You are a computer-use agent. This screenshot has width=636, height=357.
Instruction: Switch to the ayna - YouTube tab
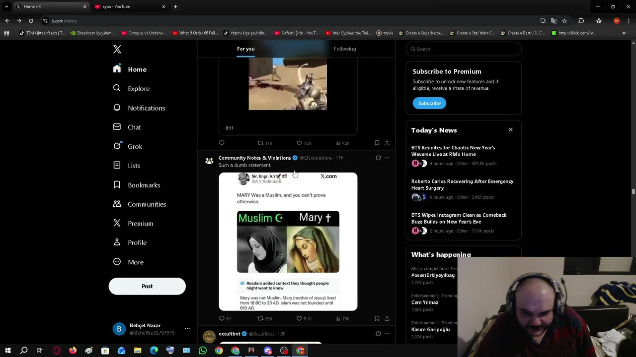coord(130,6)
